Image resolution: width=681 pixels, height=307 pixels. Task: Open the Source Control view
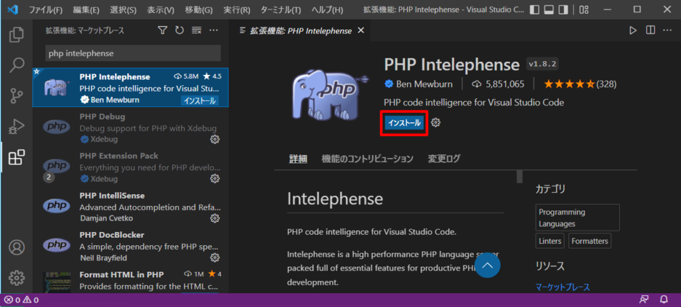click(x=16, y=96)
